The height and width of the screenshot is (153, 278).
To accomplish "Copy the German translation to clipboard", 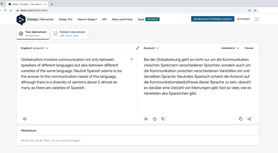I will pos(240,119).
